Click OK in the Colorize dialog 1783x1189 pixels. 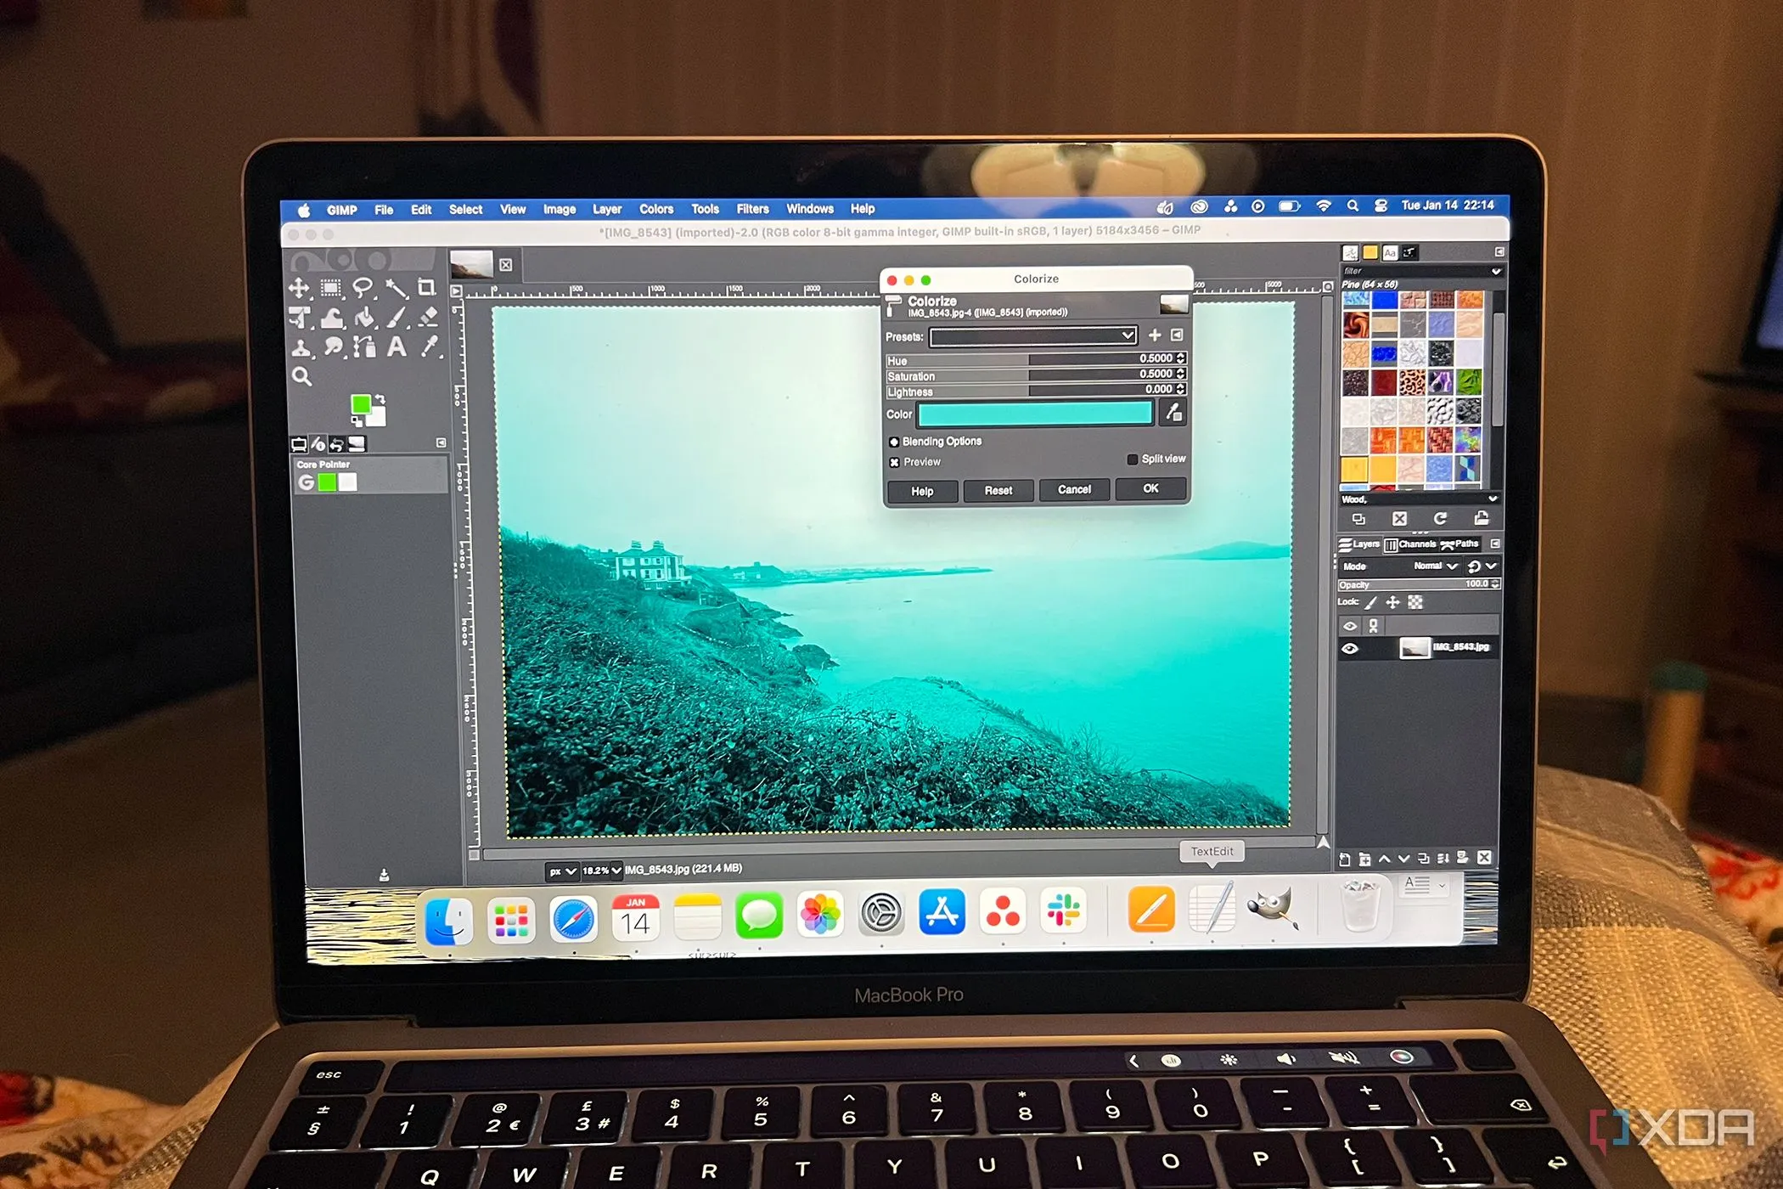[1150, 489]
